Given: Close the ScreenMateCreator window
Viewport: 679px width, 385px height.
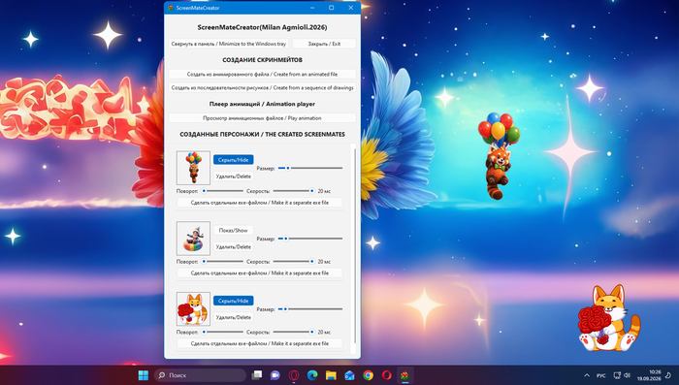Looking at the screenshot, I should 351,8.
